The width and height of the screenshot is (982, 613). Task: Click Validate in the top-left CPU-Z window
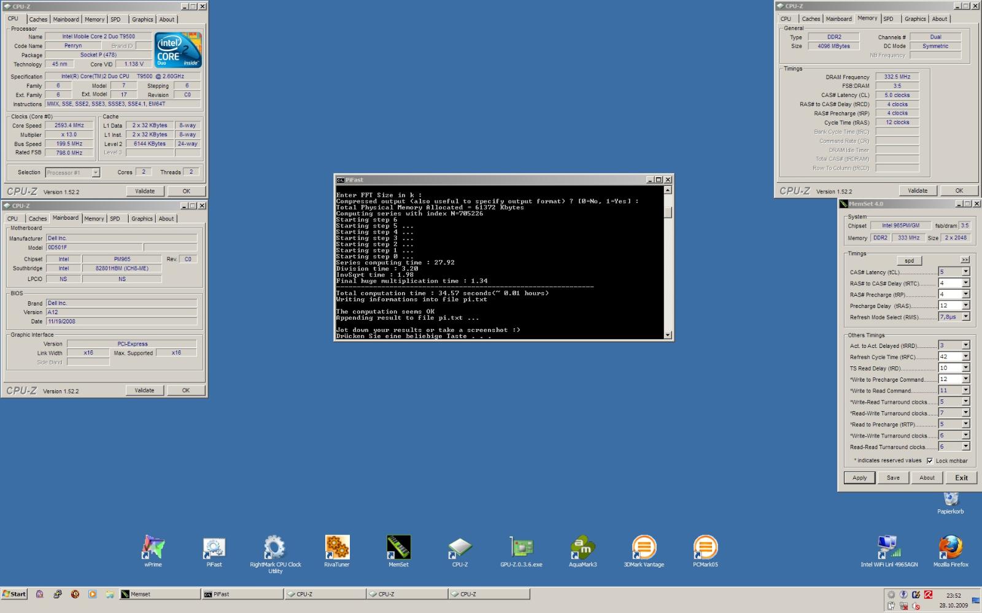[145, 191]
